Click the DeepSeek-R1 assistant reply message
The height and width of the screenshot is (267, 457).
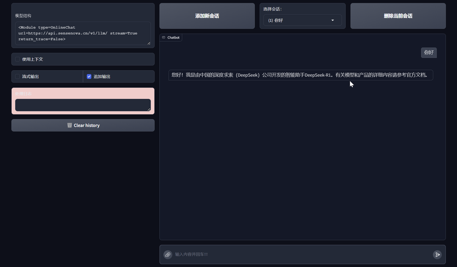click(x=301, y=75)
